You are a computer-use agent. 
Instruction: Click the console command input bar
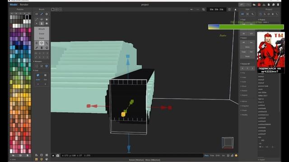[132, 156]
